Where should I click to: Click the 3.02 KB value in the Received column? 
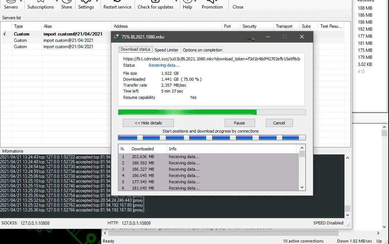pyautogui.click(x=365, y=64)
